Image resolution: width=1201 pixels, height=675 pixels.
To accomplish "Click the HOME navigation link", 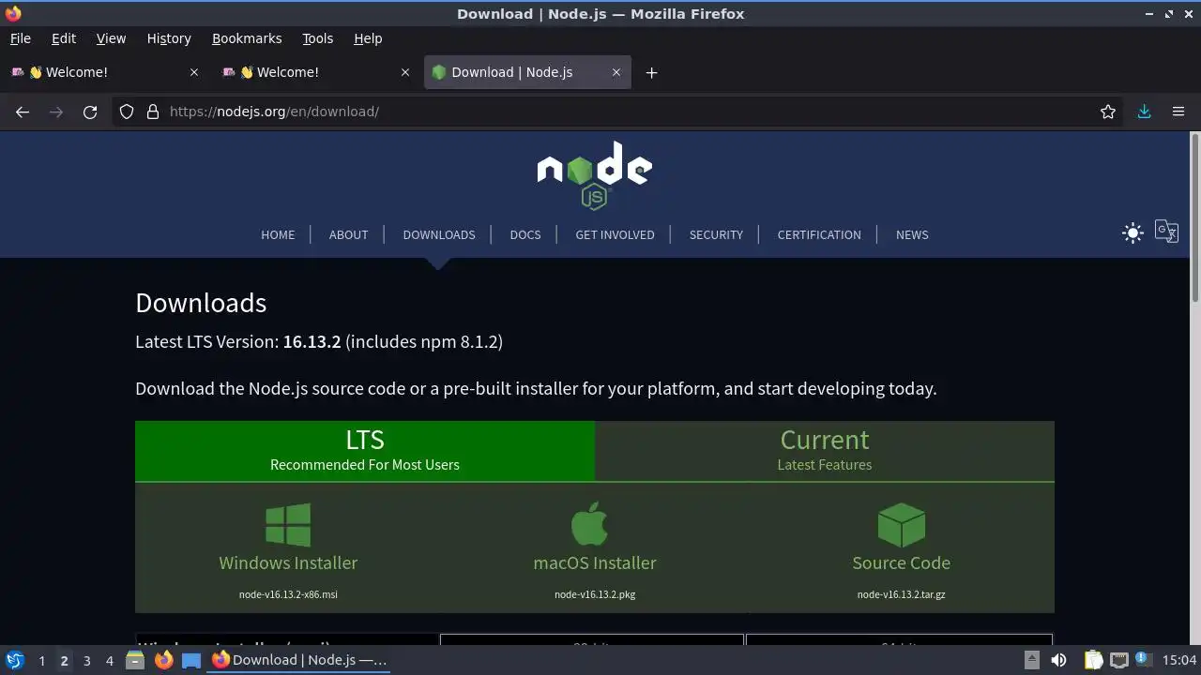I will (x=278, y=234).
